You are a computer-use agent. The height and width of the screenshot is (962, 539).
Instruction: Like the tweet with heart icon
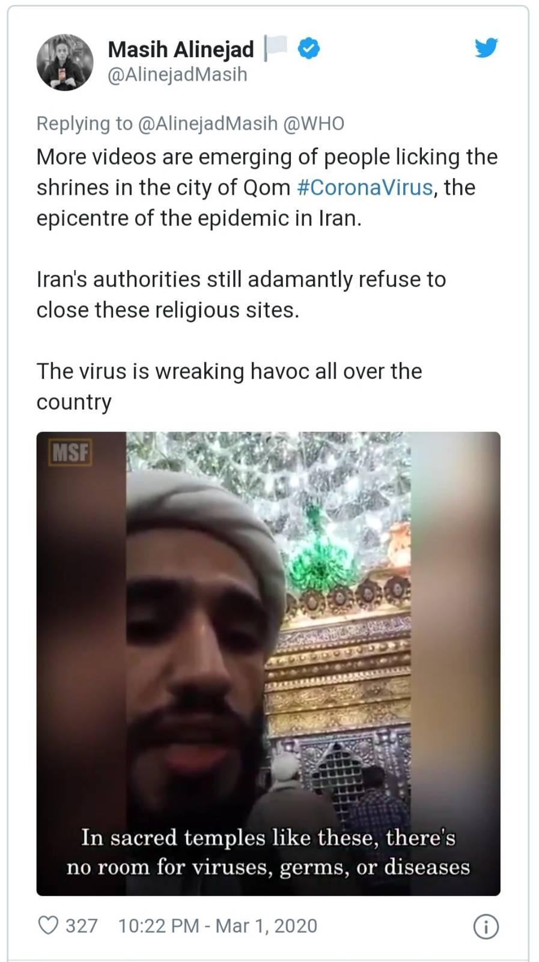[x=48, y=925]
